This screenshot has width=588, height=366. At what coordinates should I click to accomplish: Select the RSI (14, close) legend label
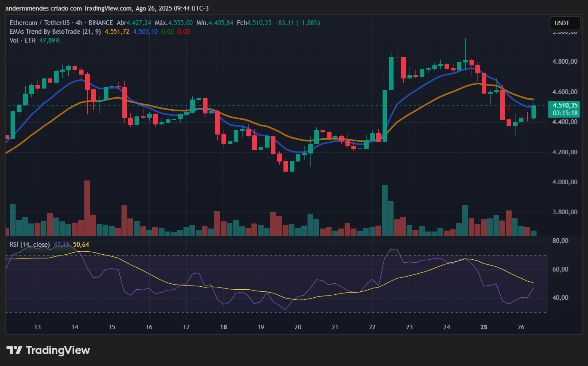tap(30, 245)
